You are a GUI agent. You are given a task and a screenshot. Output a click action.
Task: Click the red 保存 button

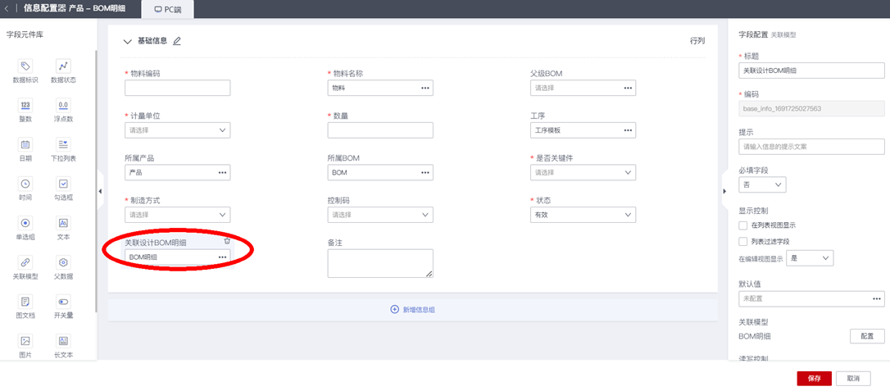click(814, 378)
